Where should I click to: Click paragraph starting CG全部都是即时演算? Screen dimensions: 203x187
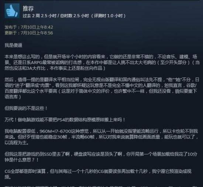pyautogui.click(x=98, y=174)
